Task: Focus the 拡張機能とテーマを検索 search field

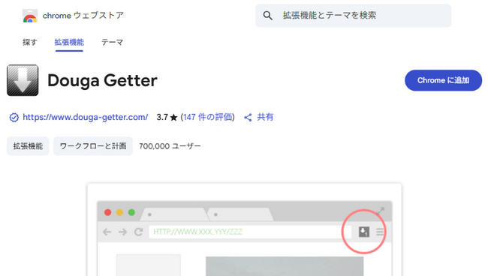Action: (354, 16)
